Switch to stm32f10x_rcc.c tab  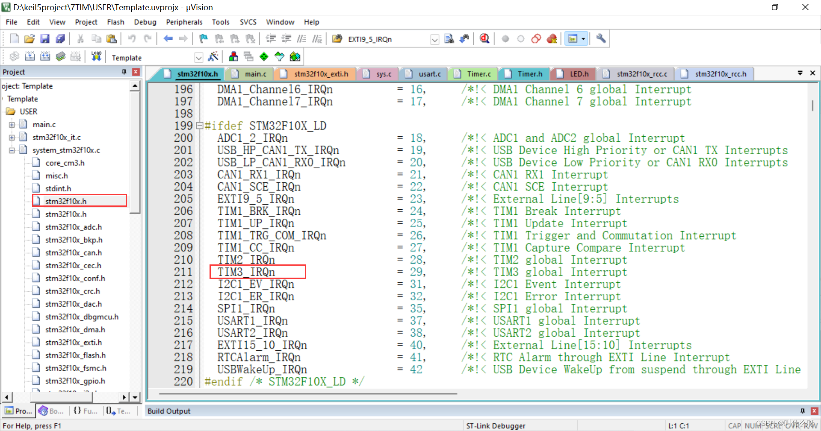point(636,74)
